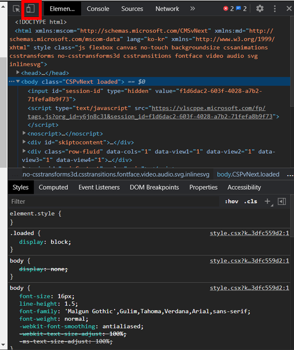Collapse the body CSPvNext element
The height and width of the screenshot is (350, 294).
click(x=18, y=81)
